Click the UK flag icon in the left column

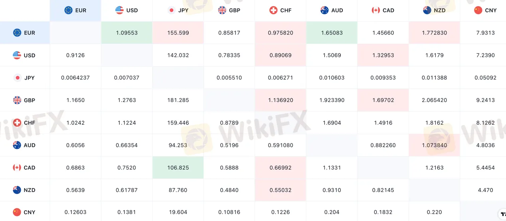pos(17,100)
